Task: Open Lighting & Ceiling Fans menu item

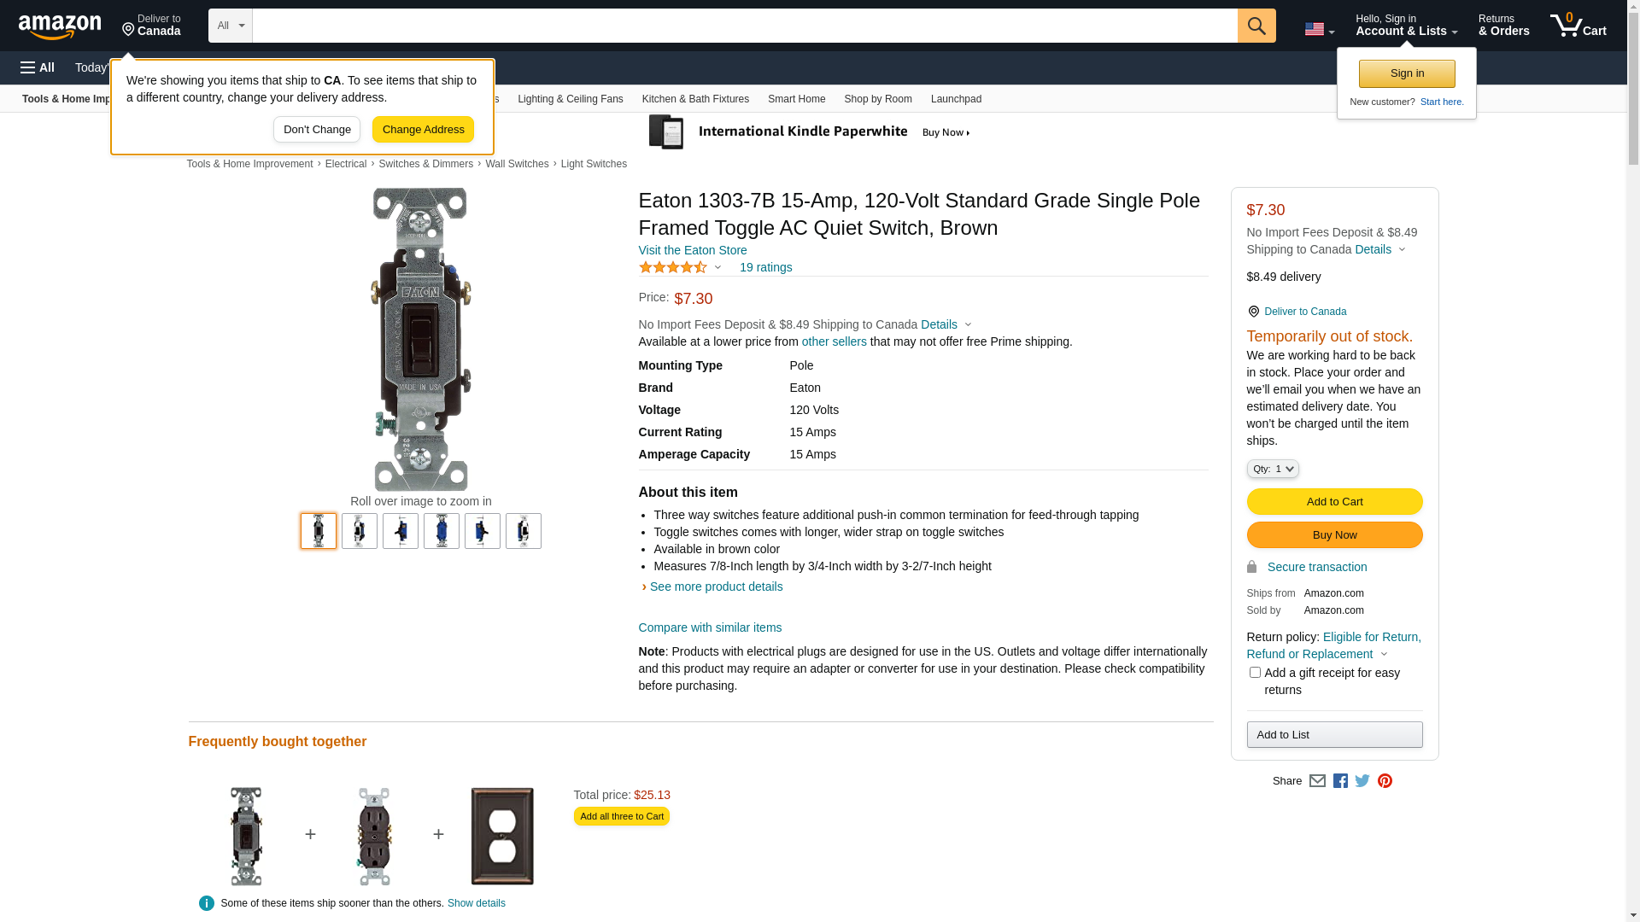Action: pyautogui.click(x=570, y=99)
